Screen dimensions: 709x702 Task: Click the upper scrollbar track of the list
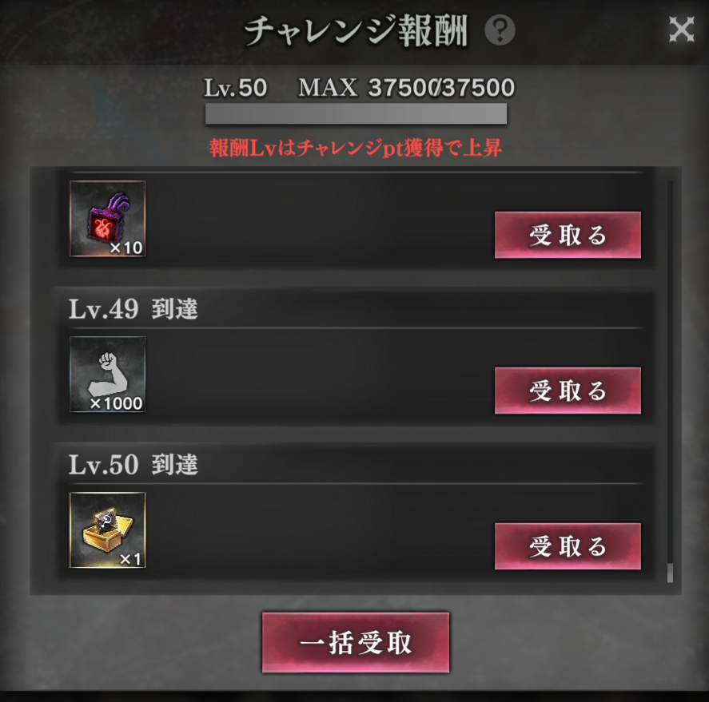670,371
